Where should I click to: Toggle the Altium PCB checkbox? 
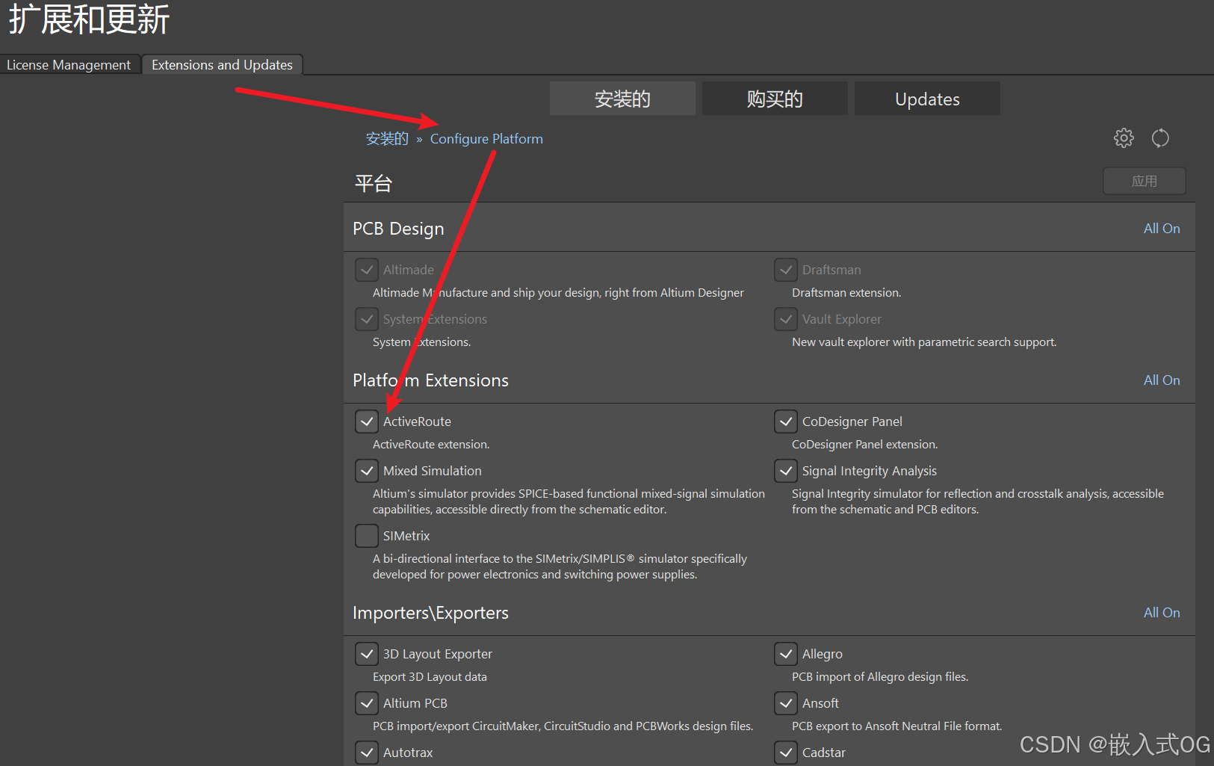[x=367, y=703]
